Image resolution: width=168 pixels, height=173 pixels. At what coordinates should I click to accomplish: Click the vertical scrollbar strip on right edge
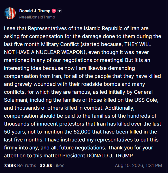167,86
